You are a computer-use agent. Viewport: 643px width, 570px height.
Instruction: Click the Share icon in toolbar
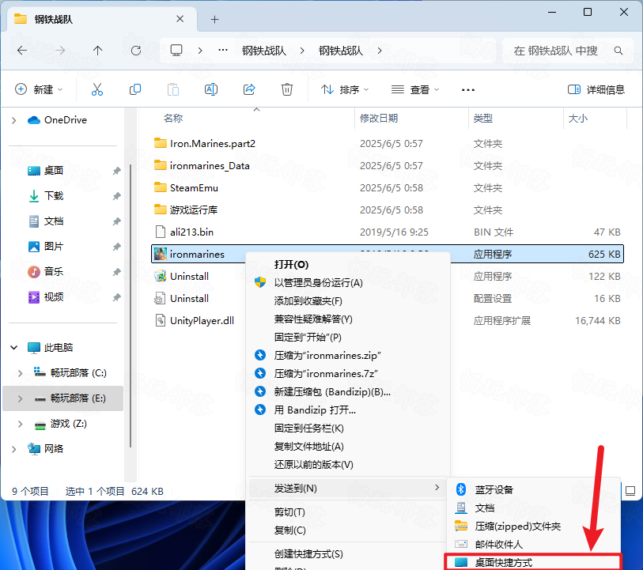tap(249, 89)
